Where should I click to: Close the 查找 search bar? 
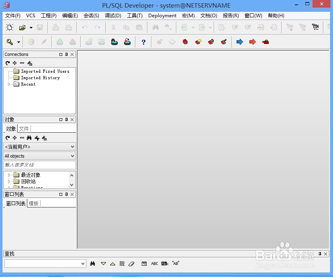point(325,254)
